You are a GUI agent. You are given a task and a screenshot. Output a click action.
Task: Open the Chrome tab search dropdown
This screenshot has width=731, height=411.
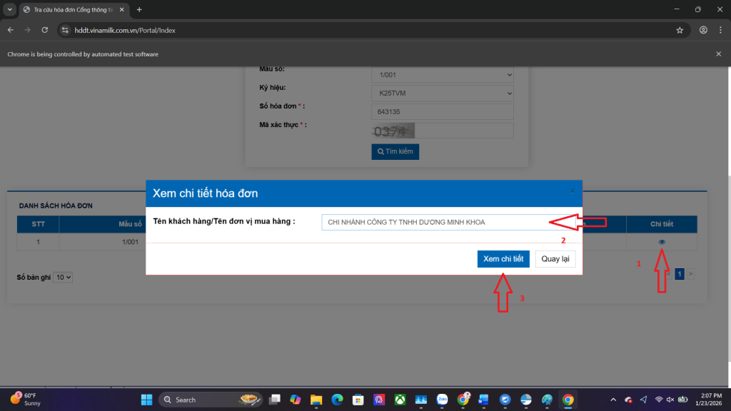click(9, 10)
